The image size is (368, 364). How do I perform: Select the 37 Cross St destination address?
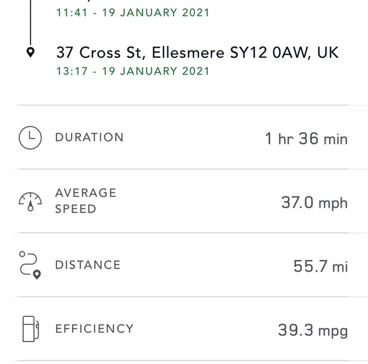pos(197,52)
